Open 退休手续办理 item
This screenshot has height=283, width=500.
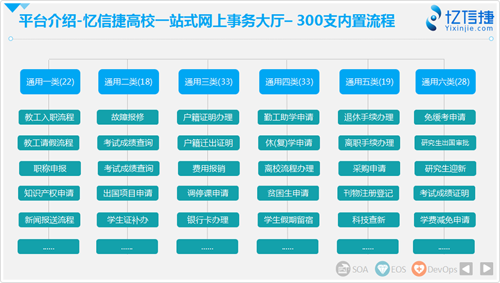tap(369, 117)
